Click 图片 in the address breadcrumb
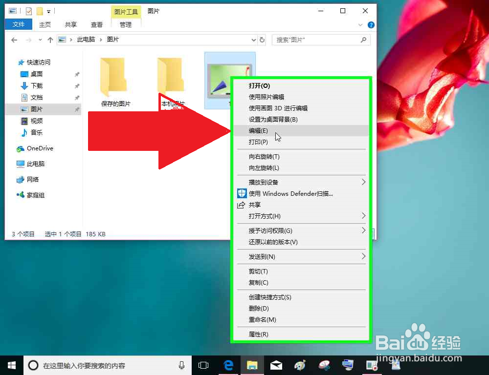 click(x=112, y=40)
